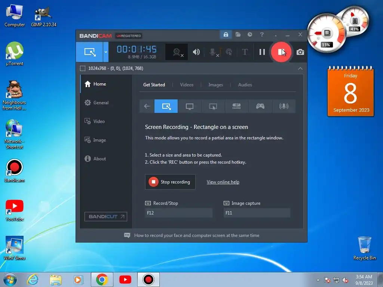The width and height of the screenshot is (383, 287).
Task: Toggle the text overlay T icon
Action: point(245,52)
